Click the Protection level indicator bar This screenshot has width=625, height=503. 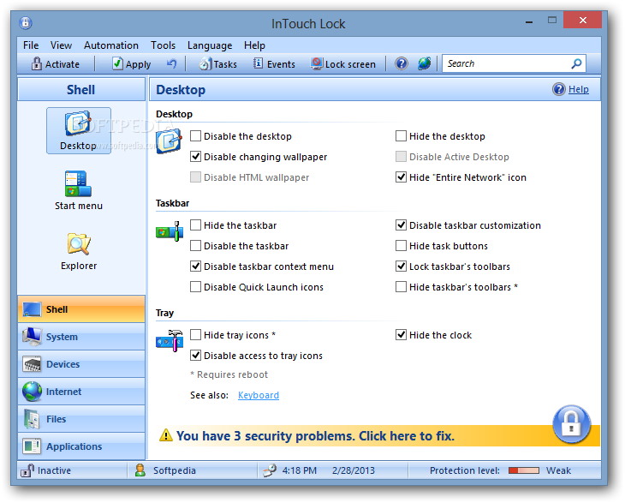[524, 470]
